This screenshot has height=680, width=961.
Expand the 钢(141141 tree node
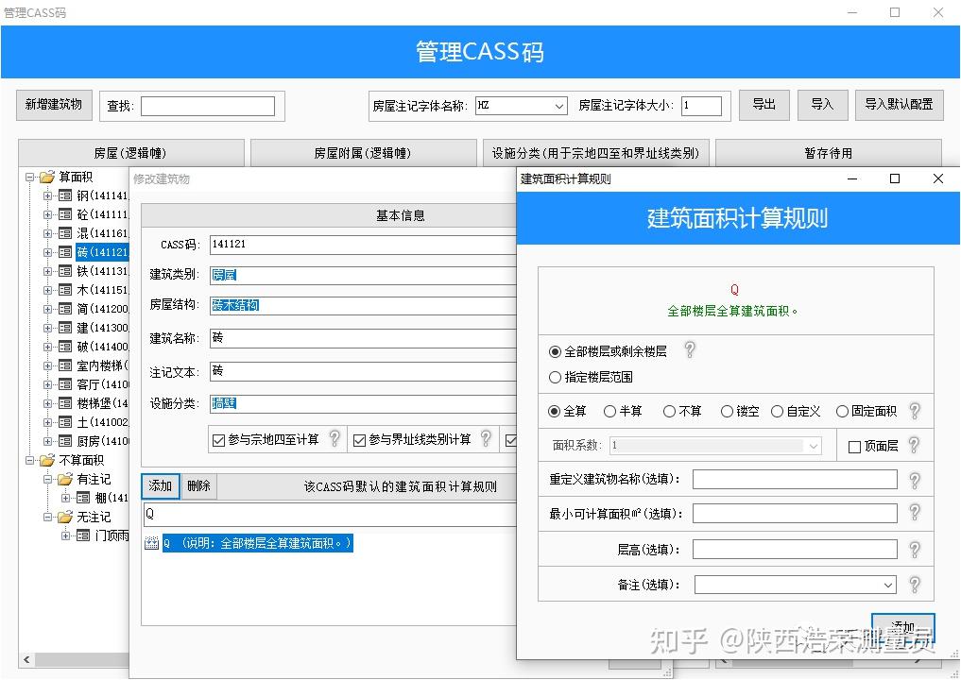[47, 196]
